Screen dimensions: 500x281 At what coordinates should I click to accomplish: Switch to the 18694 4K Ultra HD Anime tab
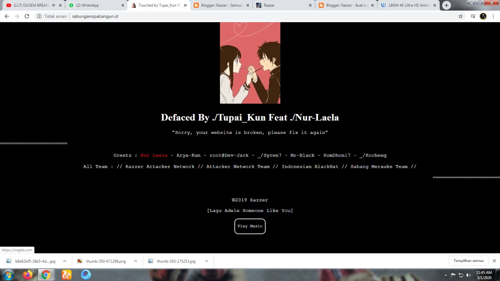406,5
